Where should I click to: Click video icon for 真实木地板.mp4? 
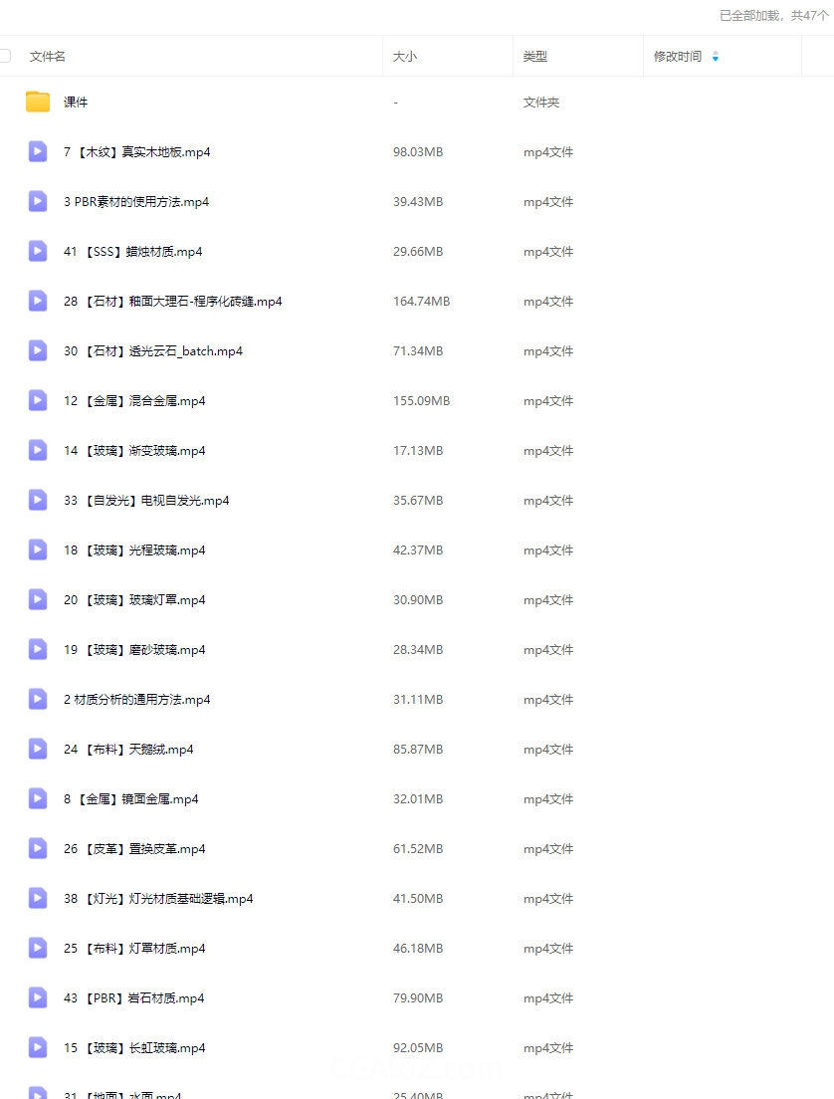[37, 151]
